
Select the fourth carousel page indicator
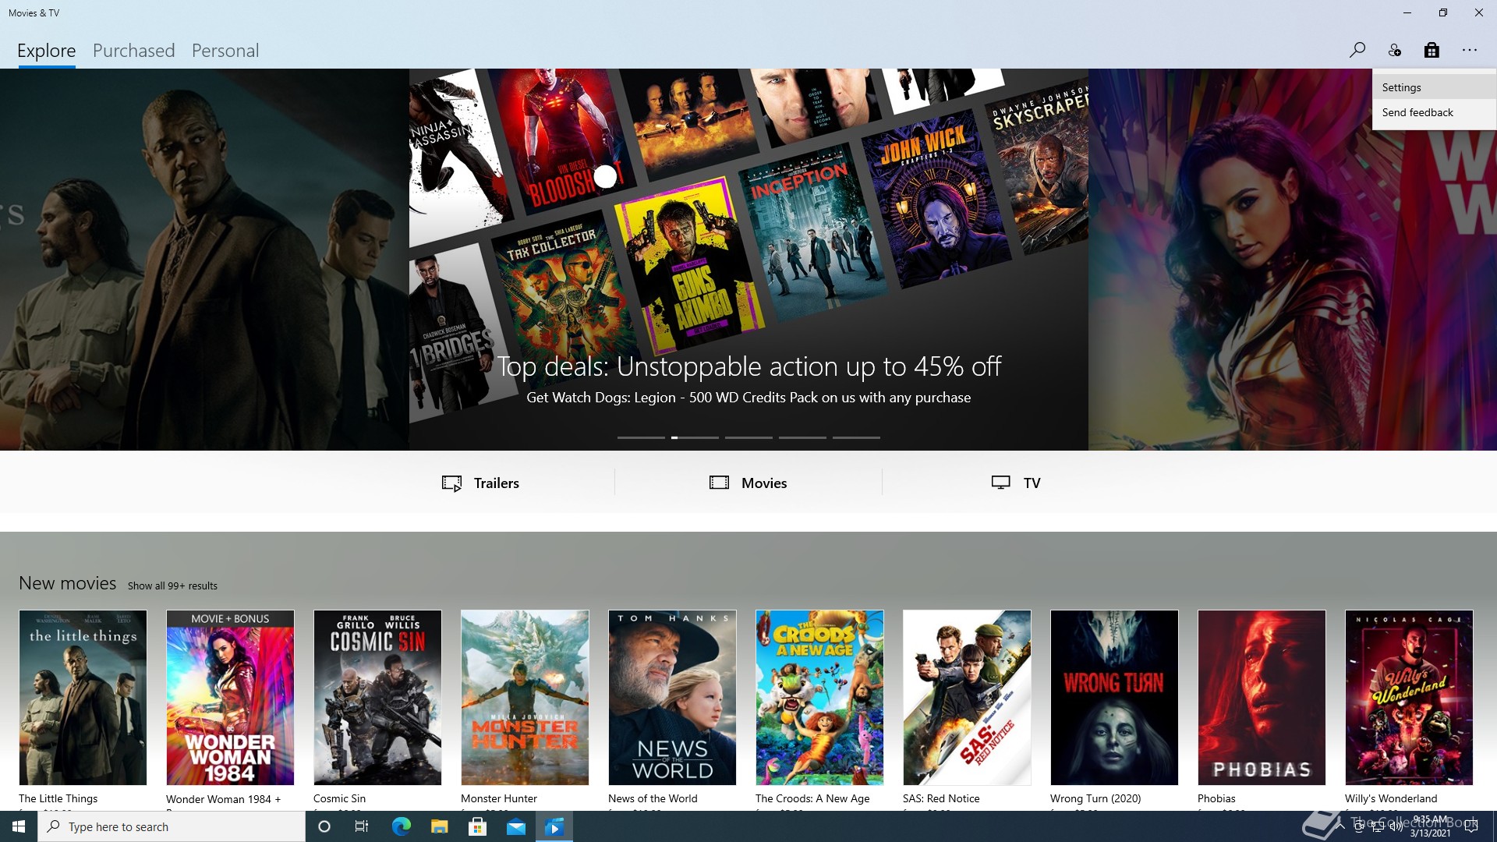point(802,437)
